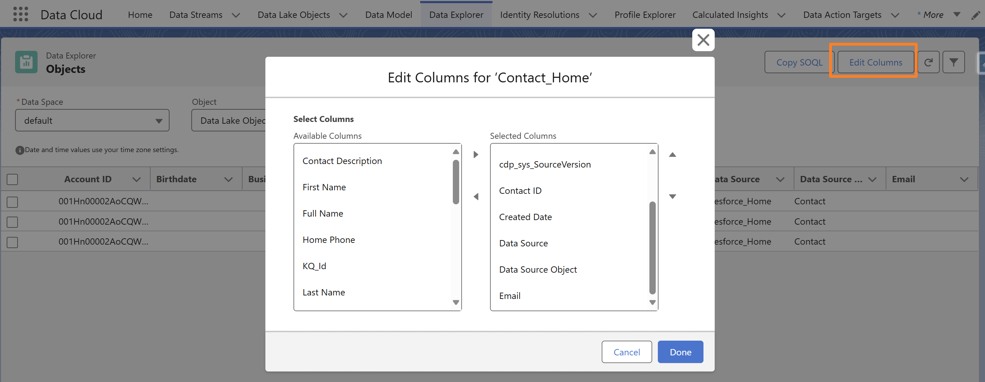Click the Cancel button
Screen dimensions: 985x382
(x=626, y=352)
